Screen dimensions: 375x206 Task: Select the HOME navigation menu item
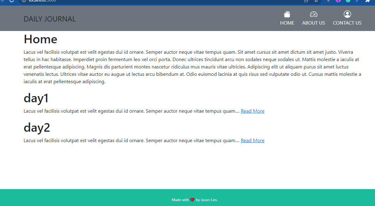coord(287,23)
